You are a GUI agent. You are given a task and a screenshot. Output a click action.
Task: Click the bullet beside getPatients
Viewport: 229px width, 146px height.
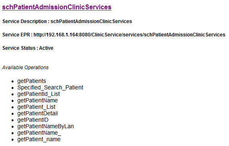click(x=13, y=81)
